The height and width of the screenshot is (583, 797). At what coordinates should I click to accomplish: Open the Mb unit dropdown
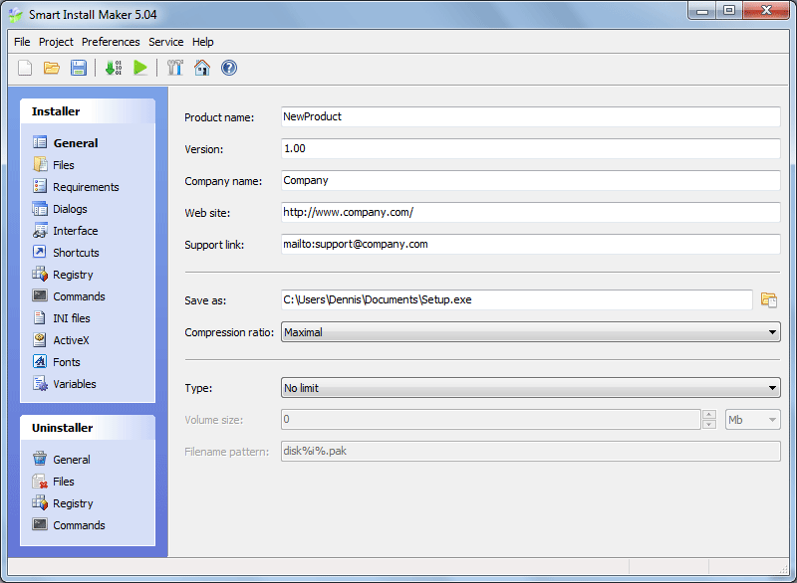[772, 419]
